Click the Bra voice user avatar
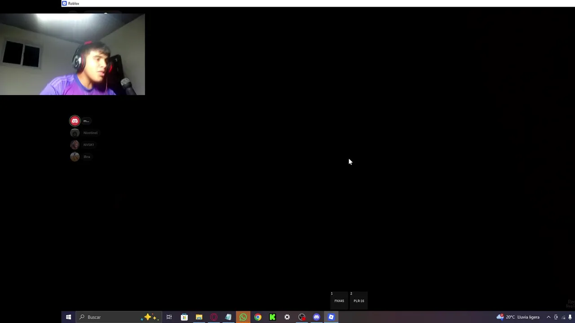 click(75, 157)
